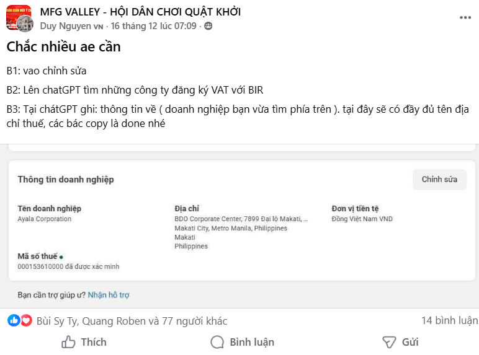
Task: Click the tax number 000153610000
Action: point(40,266)
